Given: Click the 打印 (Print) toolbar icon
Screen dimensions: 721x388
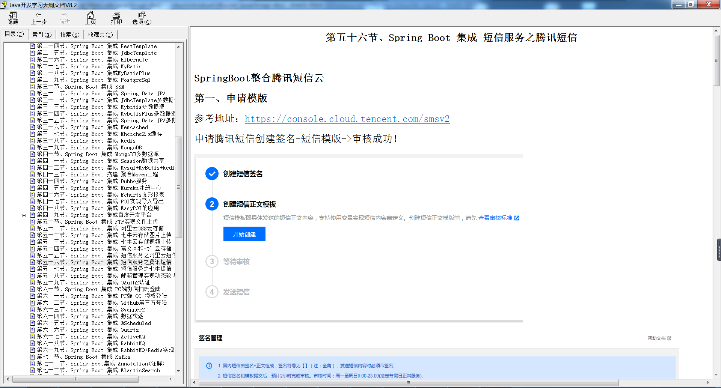Looking at the screenshot, I should [116, 18].
